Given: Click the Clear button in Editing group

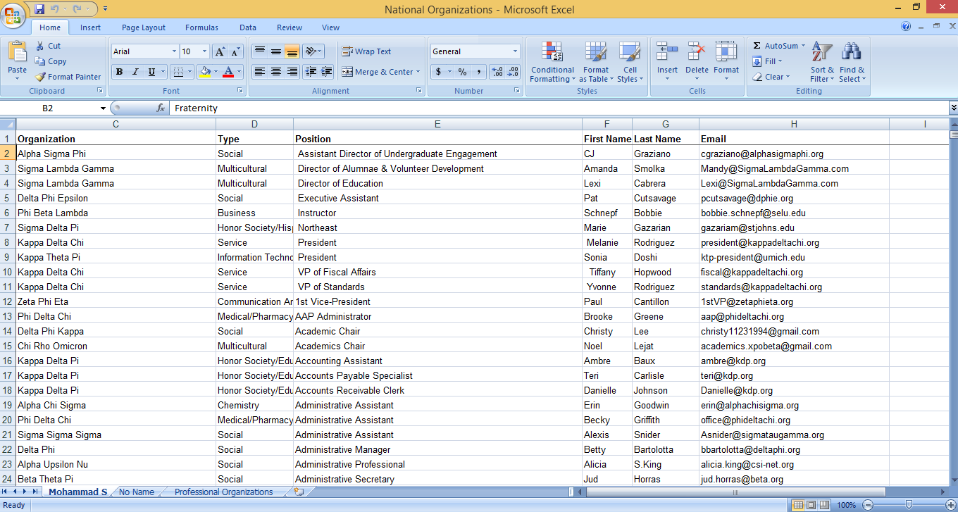Looking at the screenshot, I should 772,77.
